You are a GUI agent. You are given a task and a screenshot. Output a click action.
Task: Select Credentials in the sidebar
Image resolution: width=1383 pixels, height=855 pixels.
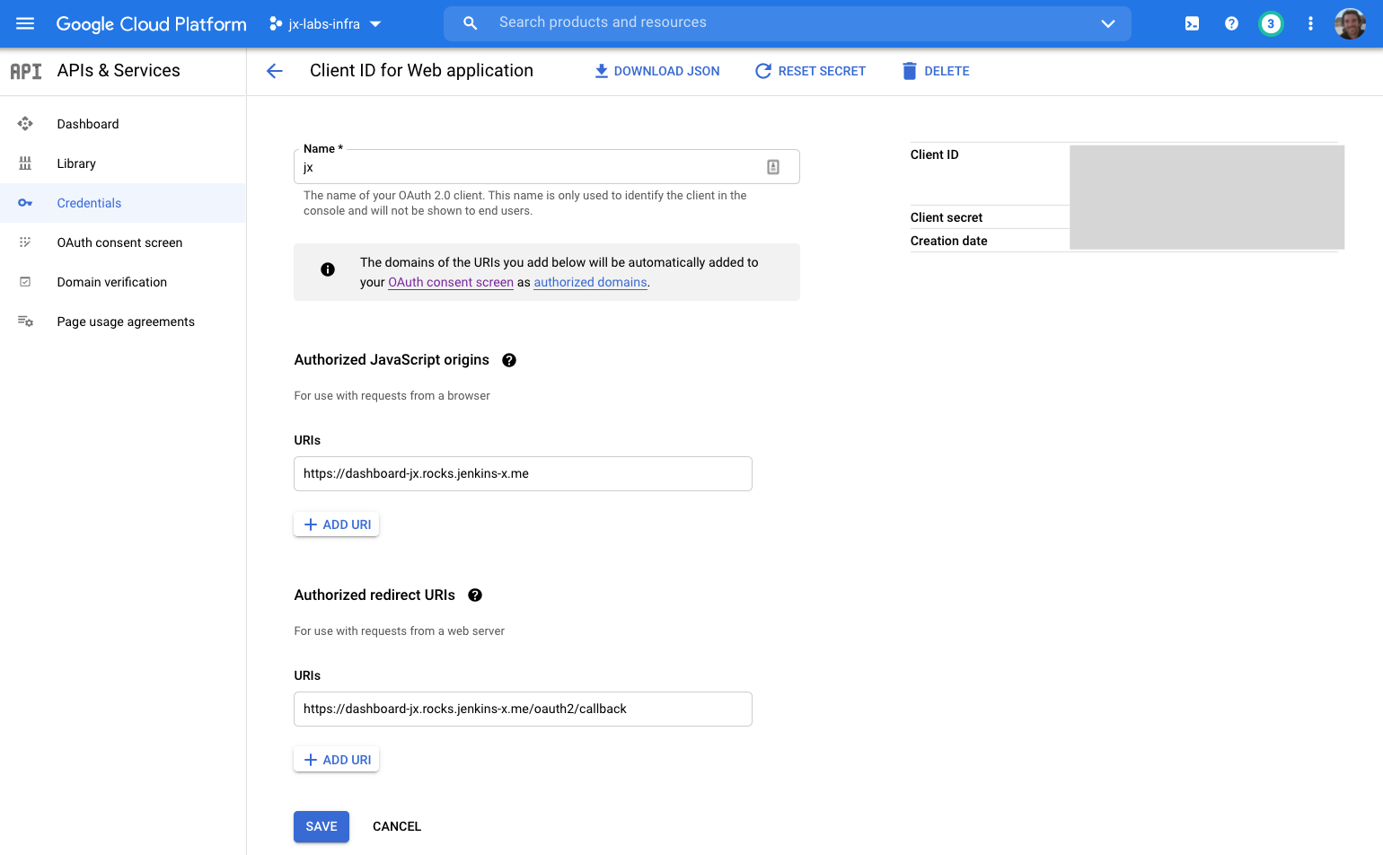[x=123, y=203]
